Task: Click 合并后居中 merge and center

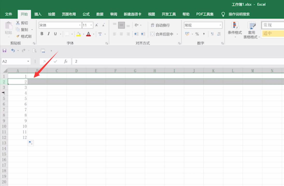Action: tap(162, 34)
